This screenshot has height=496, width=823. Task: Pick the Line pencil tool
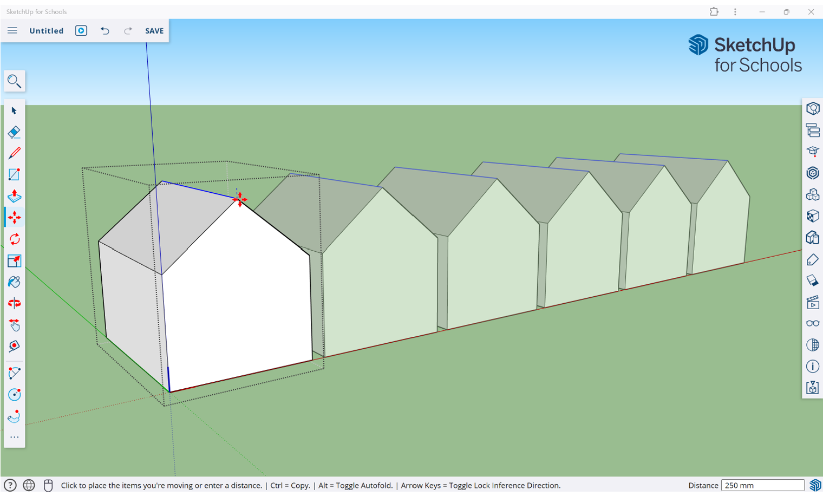(x=14, y=153)
